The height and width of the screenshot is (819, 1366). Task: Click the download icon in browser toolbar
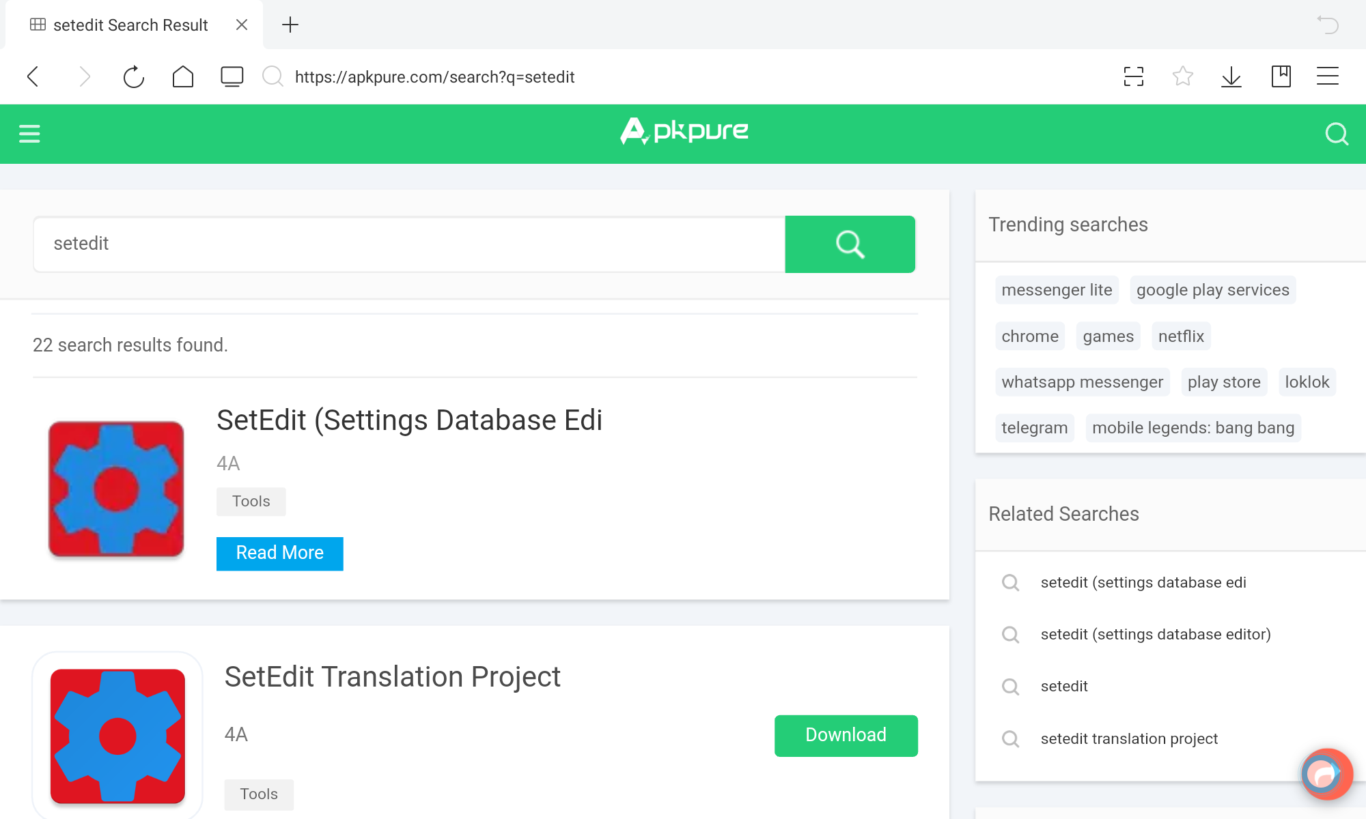click(1232, 77)
